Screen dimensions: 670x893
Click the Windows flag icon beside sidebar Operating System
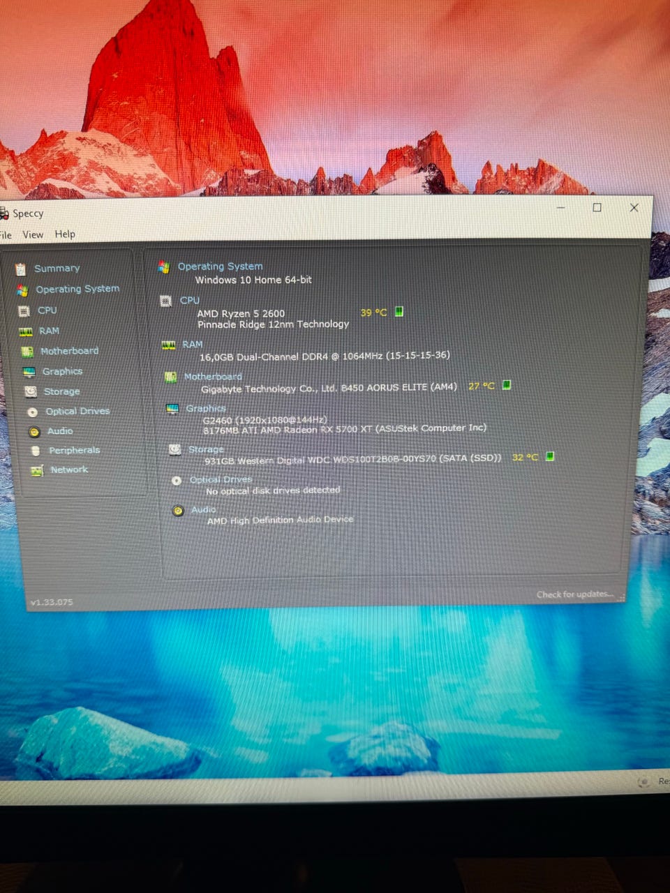click(x=22, y=290)
